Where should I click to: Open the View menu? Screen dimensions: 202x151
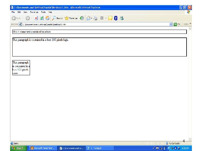tap(25, 12)
